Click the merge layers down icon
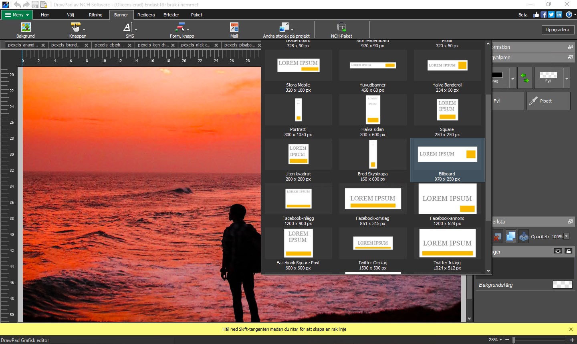Image resolution: width=577 pixels, height=344 pixels. pos(523,237)
